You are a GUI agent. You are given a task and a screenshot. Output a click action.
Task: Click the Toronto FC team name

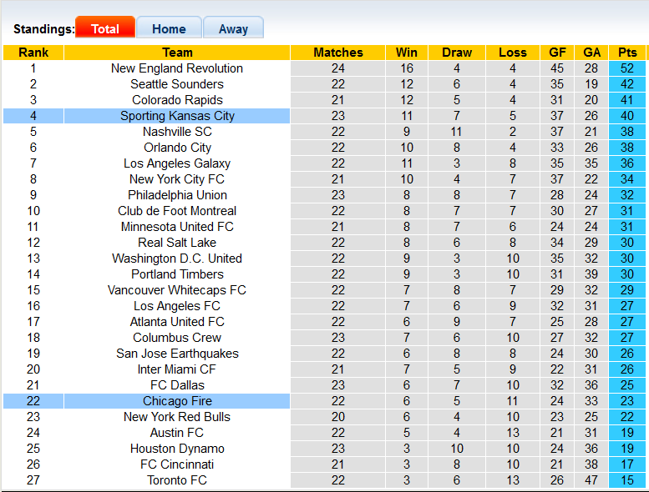(x=177, y=480)
